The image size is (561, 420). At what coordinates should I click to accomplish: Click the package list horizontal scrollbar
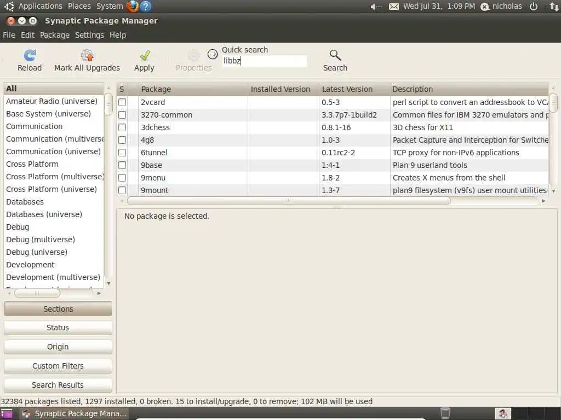click(289, 201)
